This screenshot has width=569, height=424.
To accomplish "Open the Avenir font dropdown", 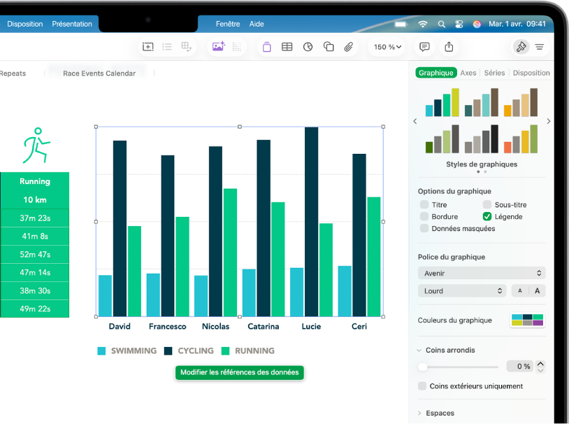I will click(482, 274).
